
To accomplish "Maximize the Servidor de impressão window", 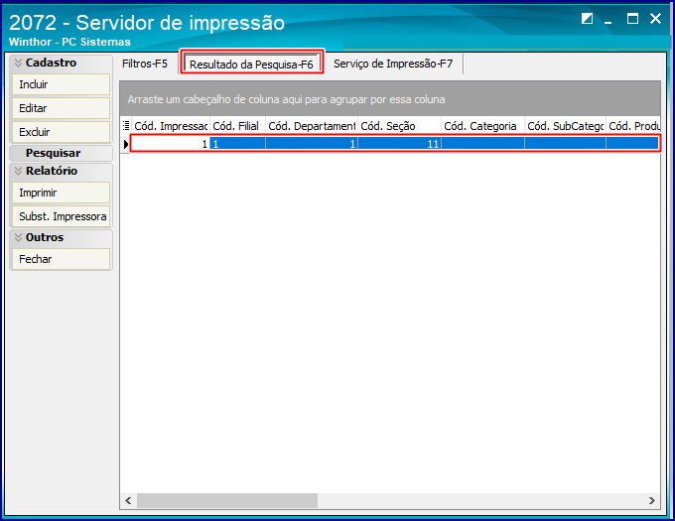I will (632, 19).
